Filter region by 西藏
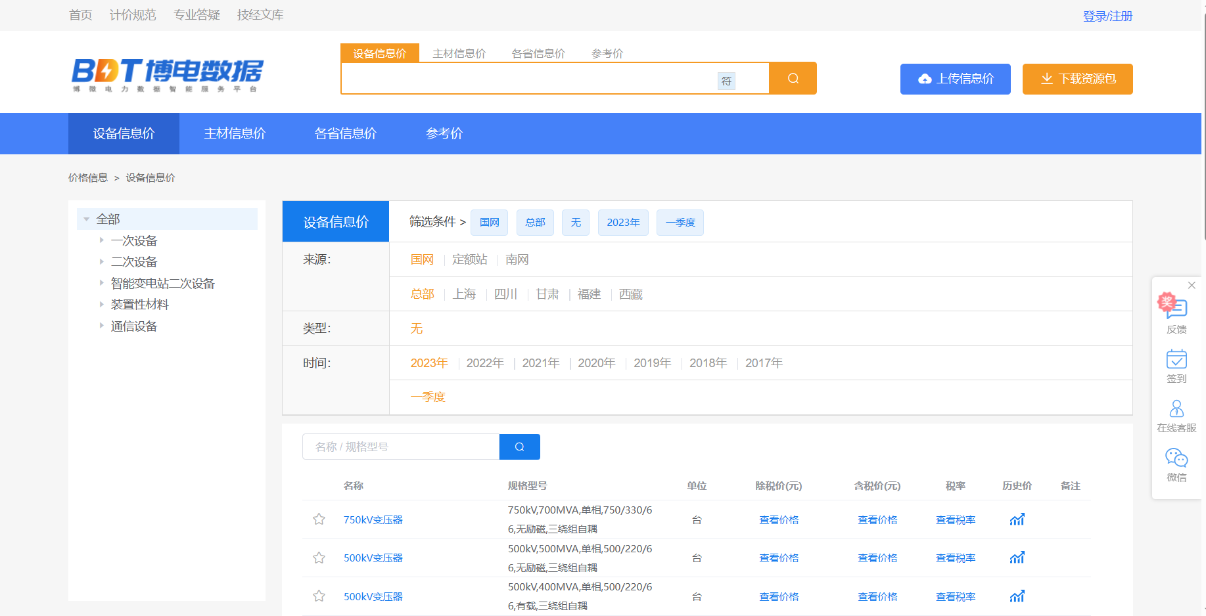 click(631, 294)
